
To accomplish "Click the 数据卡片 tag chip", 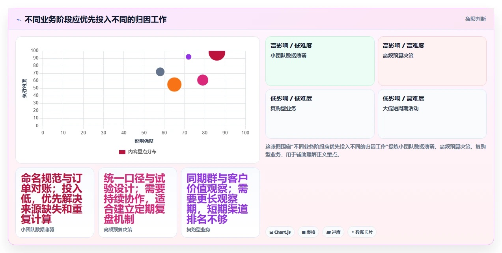I will 362,232.
